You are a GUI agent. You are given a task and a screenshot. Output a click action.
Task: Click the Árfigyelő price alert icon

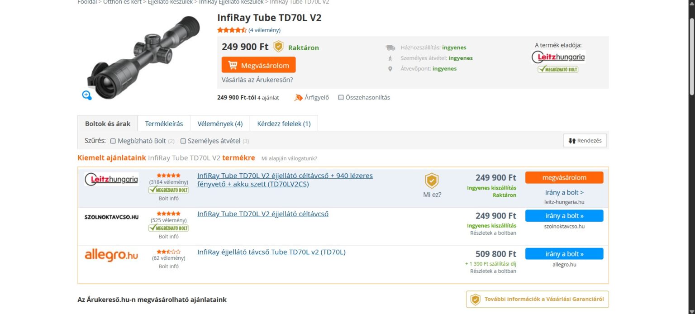pos(299,97)
